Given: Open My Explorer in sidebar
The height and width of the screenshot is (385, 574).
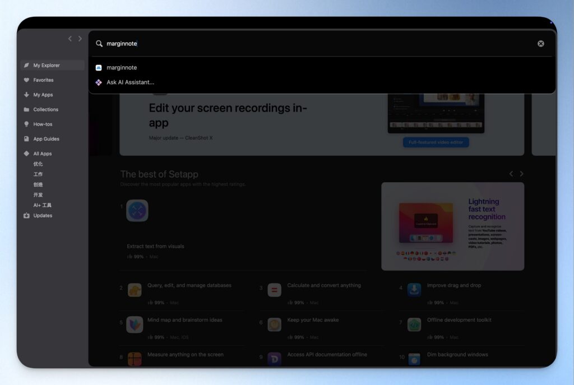Looking at the screenshot, I should click(x=52, y=65).
